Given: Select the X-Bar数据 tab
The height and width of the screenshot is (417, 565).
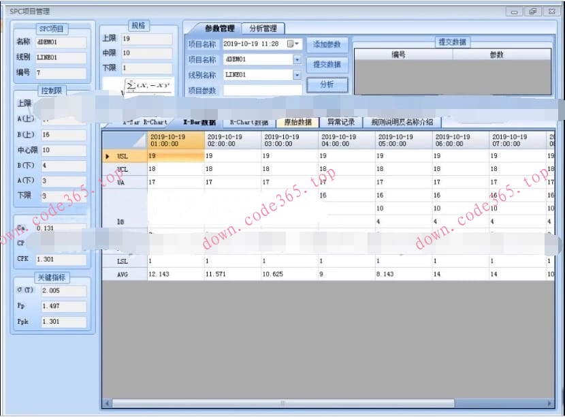Looking at the screenshot, I should click(x=199, y=122).
